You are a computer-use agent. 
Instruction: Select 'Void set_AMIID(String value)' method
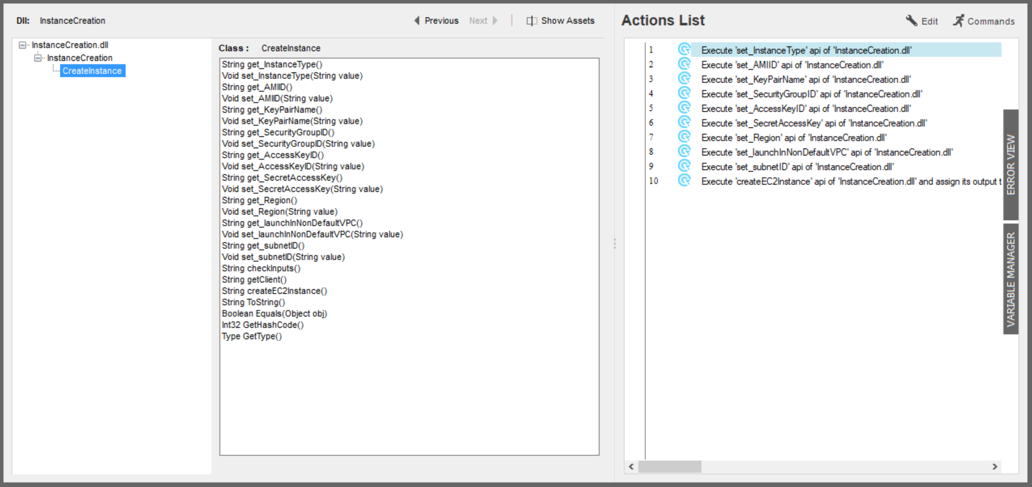coord(277,98)
